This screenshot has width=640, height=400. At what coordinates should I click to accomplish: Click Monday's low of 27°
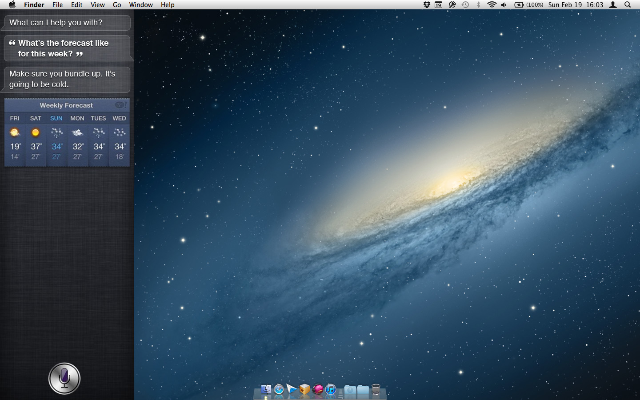click(x=77, y=157)
